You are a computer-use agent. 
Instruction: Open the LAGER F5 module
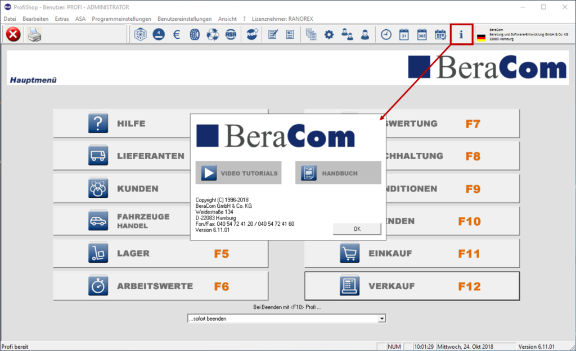tap(160, 253)
